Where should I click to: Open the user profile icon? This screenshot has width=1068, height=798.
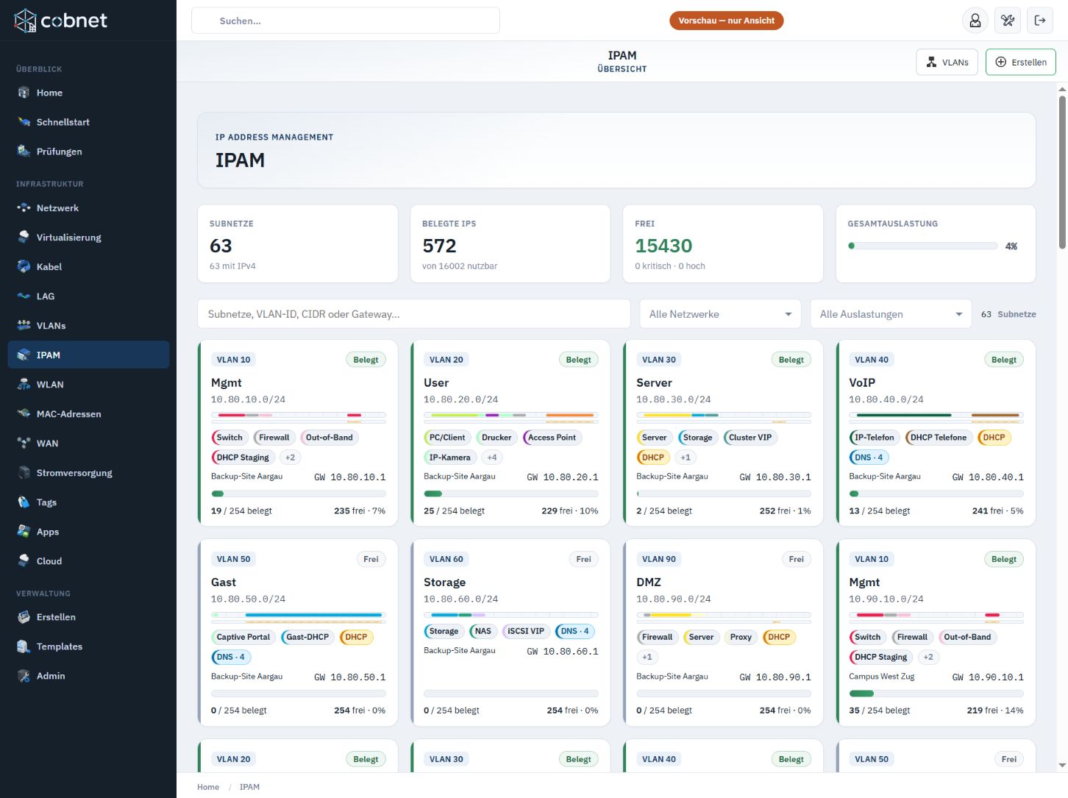975,21
